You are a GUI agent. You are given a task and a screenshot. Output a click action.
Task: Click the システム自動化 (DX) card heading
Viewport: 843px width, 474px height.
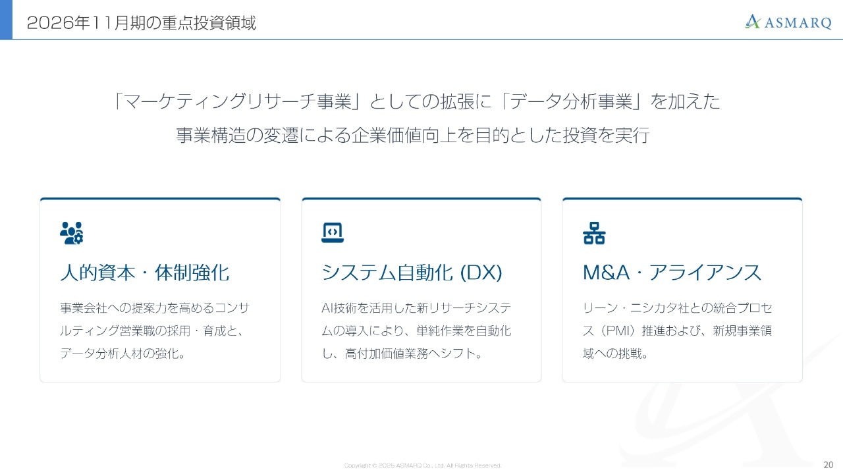[x=412, y=273]
